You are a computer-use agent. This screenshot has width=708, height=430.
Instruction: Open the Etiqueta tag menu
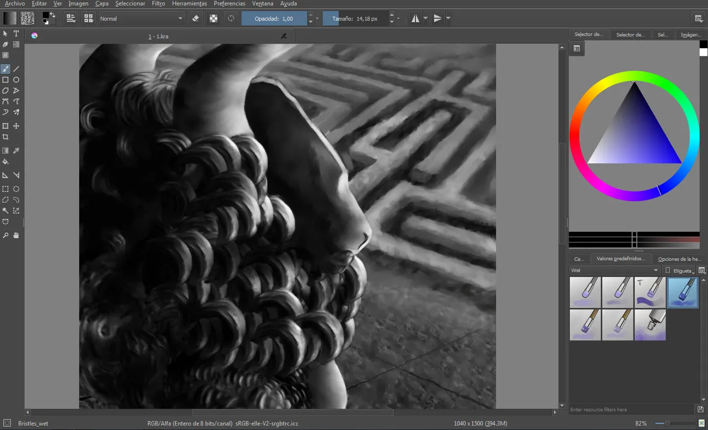coord(679,271)
